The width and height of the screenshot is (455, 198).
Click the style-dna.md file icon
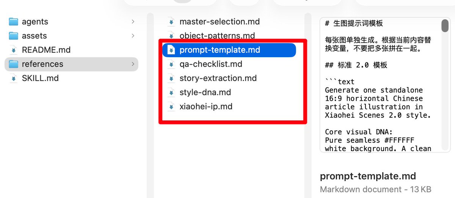click(x=171, y=92)
